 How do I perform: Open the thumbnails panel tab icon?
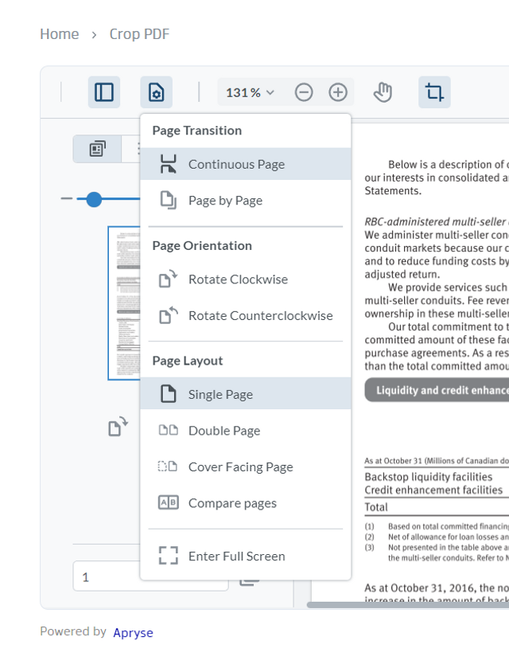[x=97, y=149]
